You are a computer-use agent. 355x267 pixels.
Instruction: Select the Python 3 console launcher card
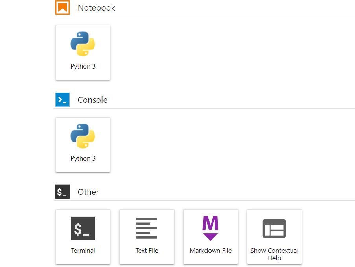(x=83, y=145)
